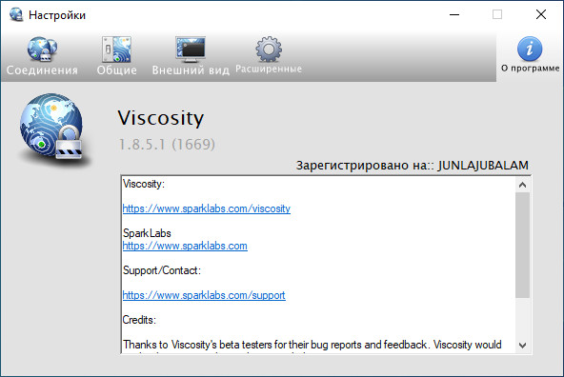Screen dimensions: 564x377
Task: Minimize the Настройки window
Action: [454, 14]
